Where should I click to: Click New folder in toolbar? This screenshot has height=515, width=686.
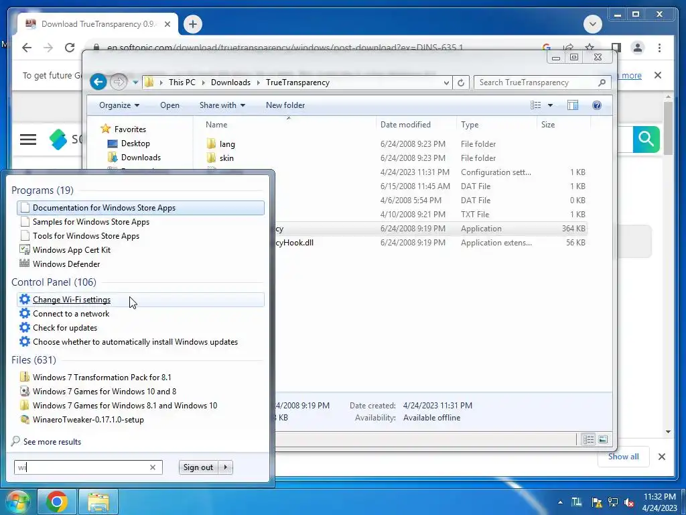tap(285, 105)
